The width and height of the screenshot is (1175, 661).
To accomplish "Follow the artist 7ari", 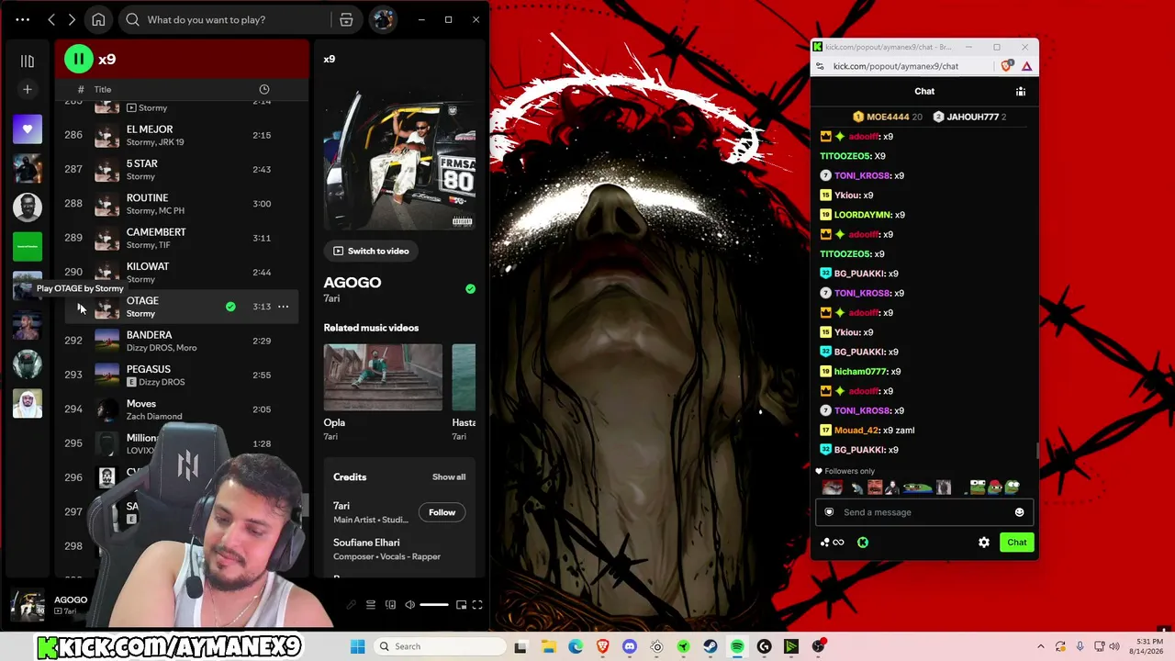I will pos(442,512).
